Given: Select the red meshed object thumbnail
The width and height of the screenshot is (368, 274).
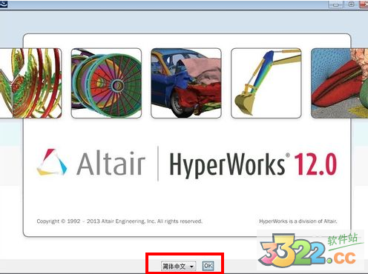Looking at the screenshot, I should (x=339, y=83).
